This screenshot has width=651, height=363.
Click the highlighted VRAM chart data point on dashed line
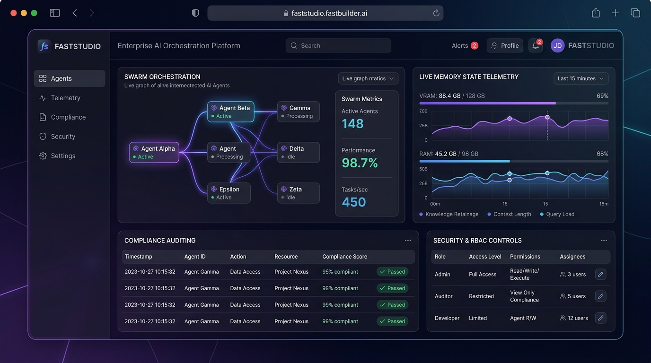[547, 117]
